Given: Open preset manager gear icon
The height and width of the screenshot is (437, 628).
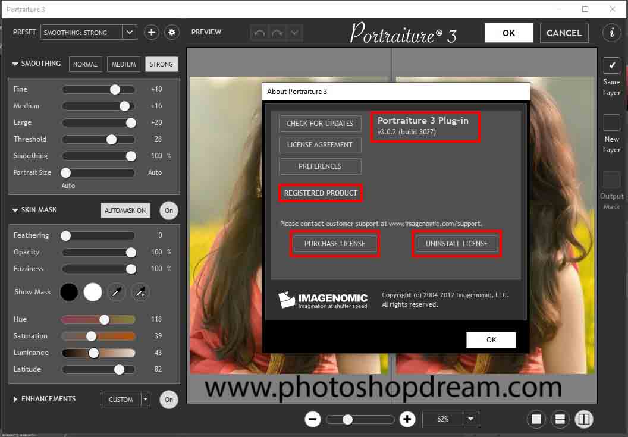Looking at the screenshot, I should point(172,33).
